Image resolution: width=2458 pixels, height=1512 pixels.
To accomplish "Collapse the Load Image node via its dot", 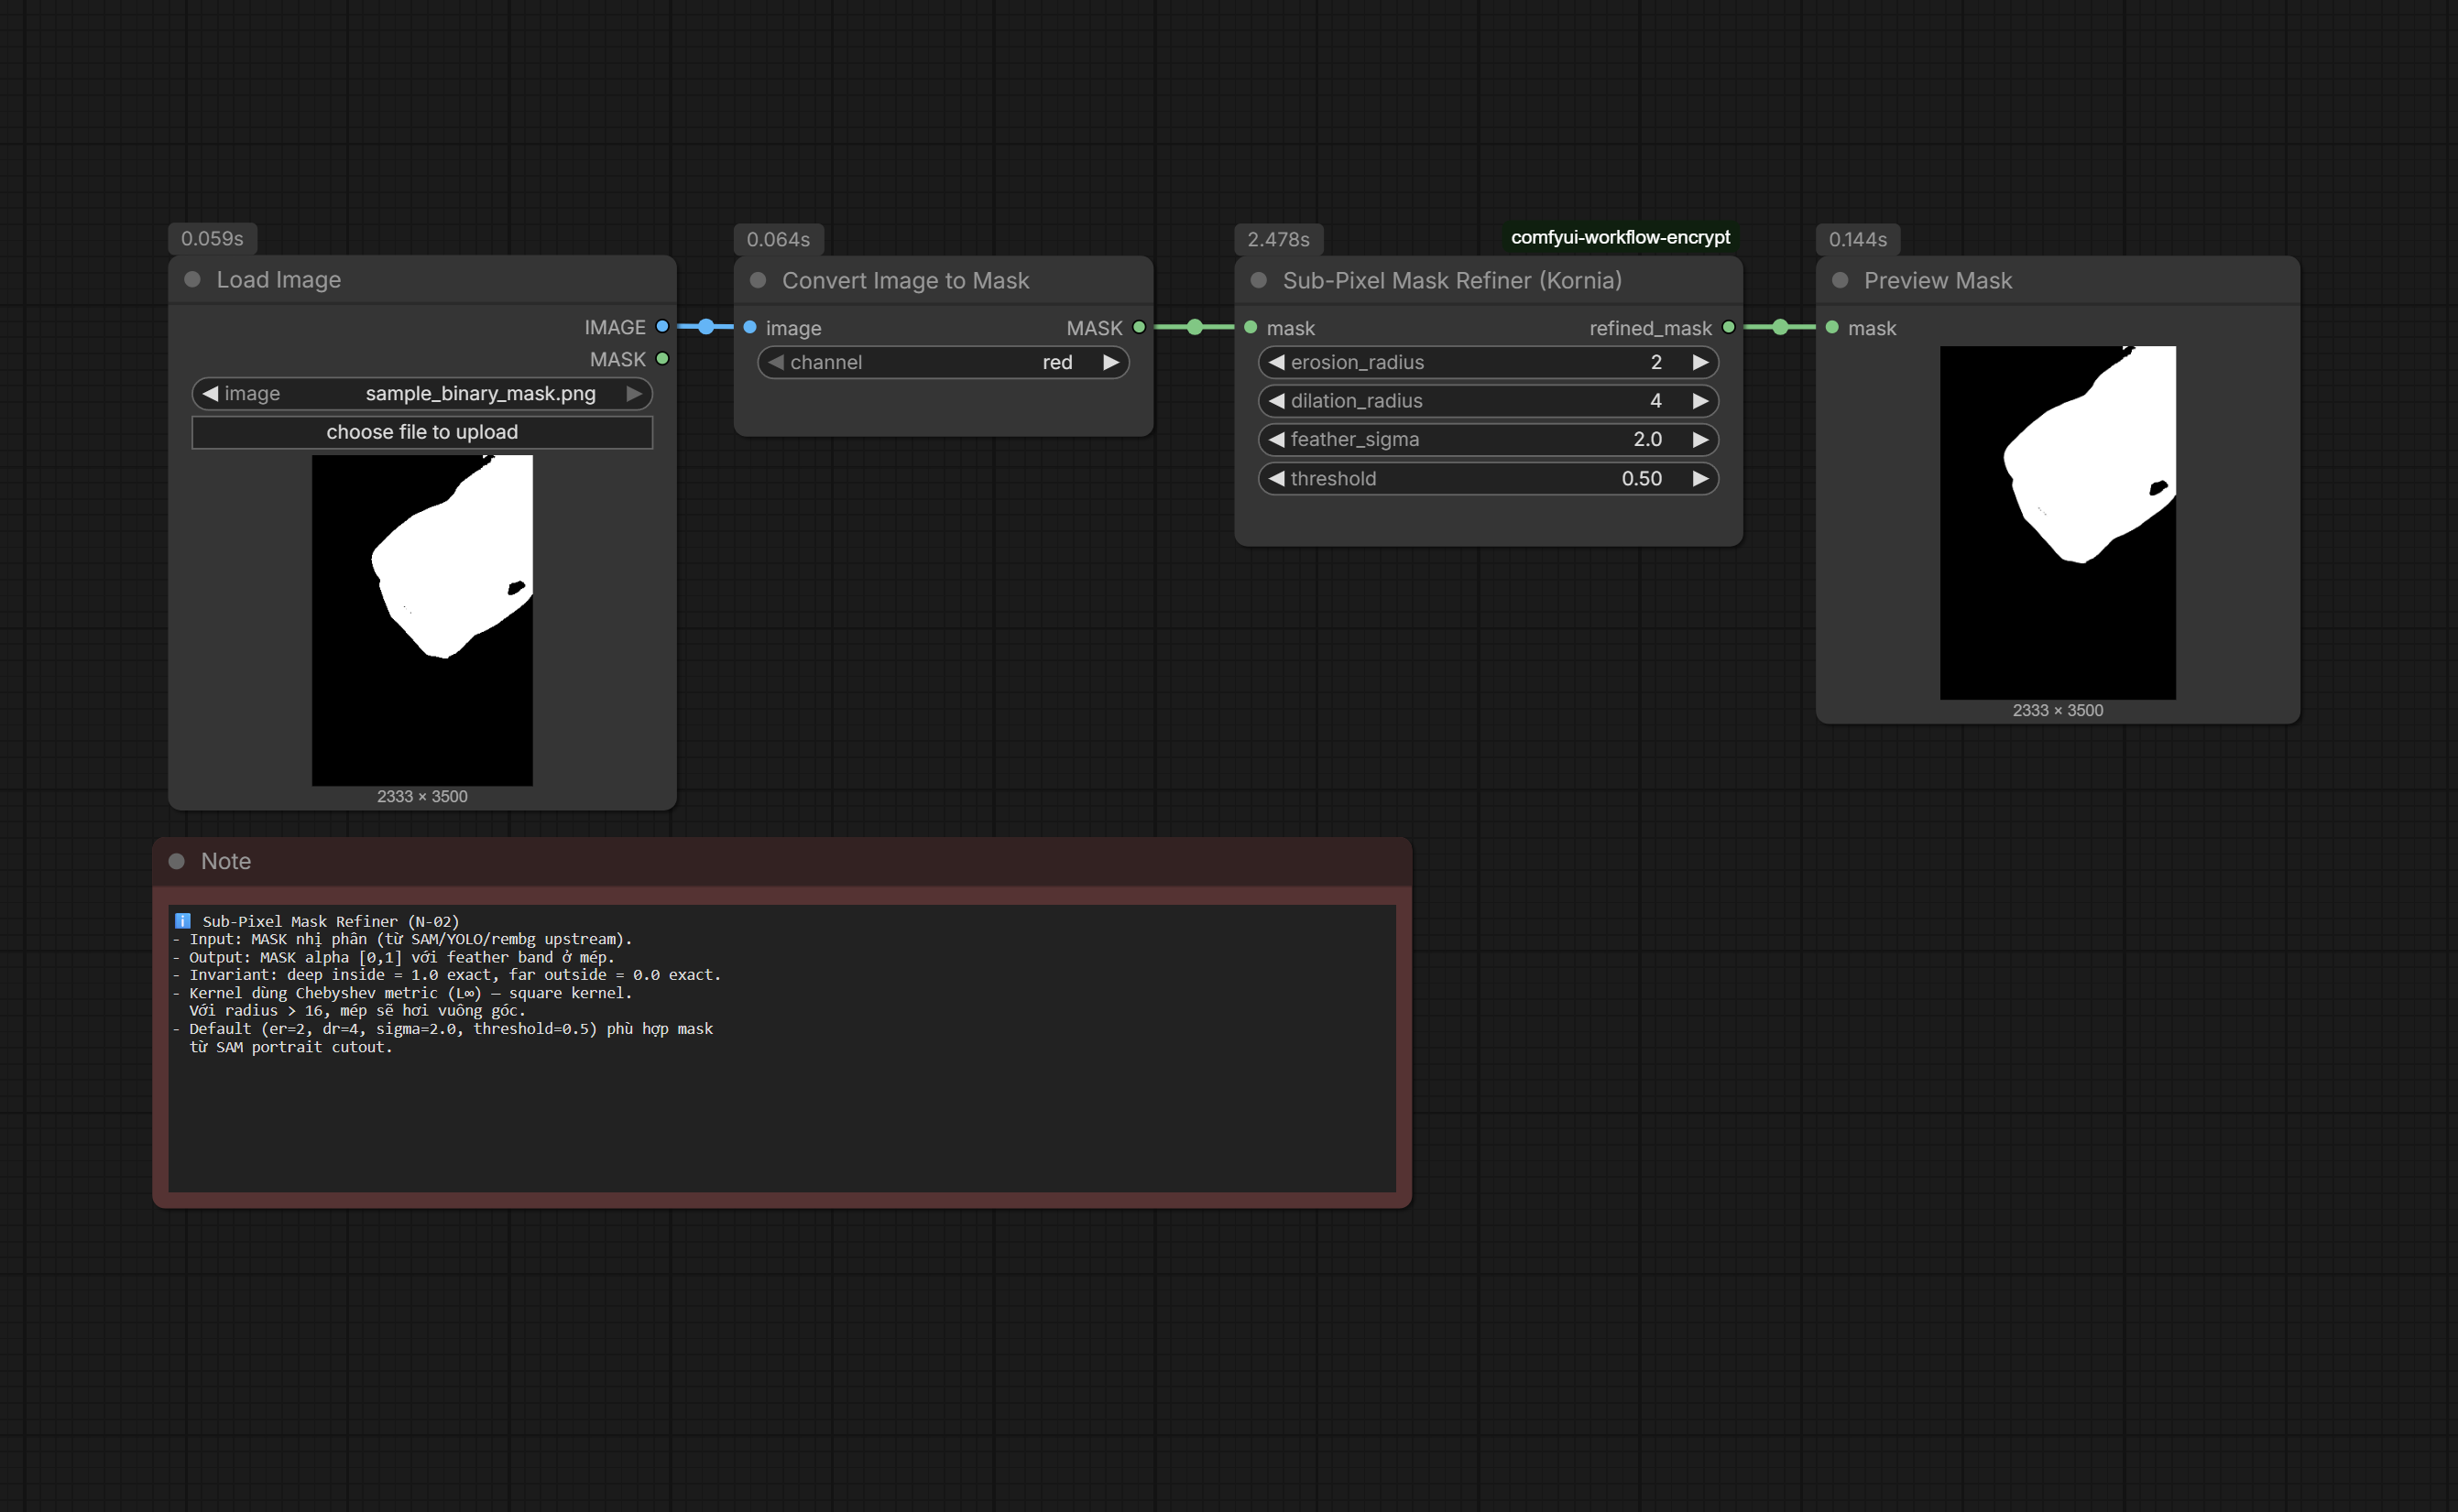I will click(192, 280).
